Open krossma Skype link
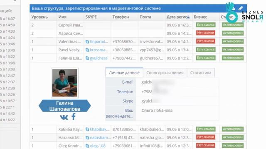Viewport: 266px width, 149px height. [x=99, y=50]
